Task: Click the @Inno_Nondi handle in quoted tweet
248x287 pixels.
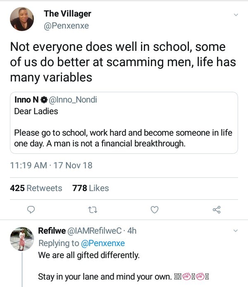Action: click(73, 100)
